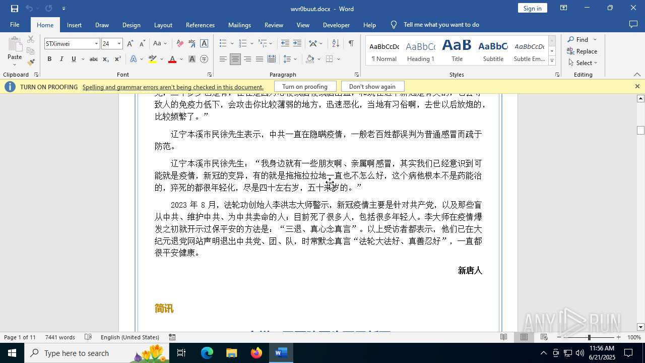Toggle Bold formatting

pos(49,59)
